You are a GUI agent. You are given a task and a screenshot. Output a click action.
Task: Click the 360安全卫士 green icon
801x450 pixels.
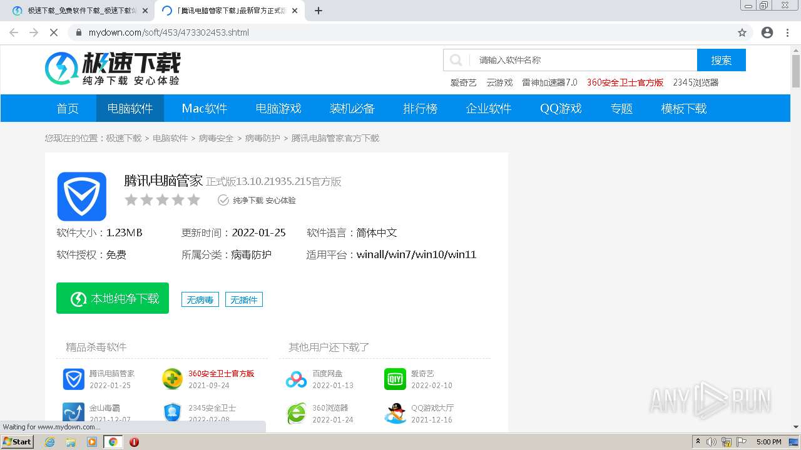pos(172,379)
